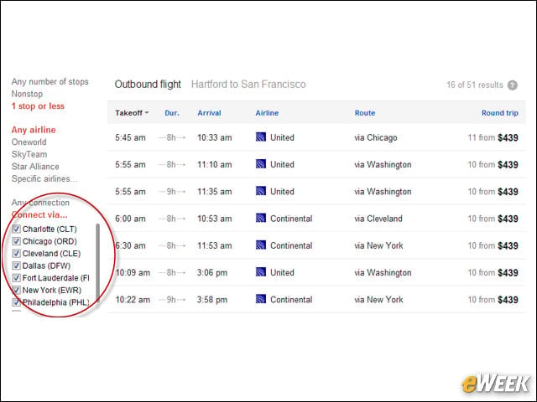Click the Continental logo on the 6:30 am flight
The width and height of the screenshot is (537, 402).
261,245
